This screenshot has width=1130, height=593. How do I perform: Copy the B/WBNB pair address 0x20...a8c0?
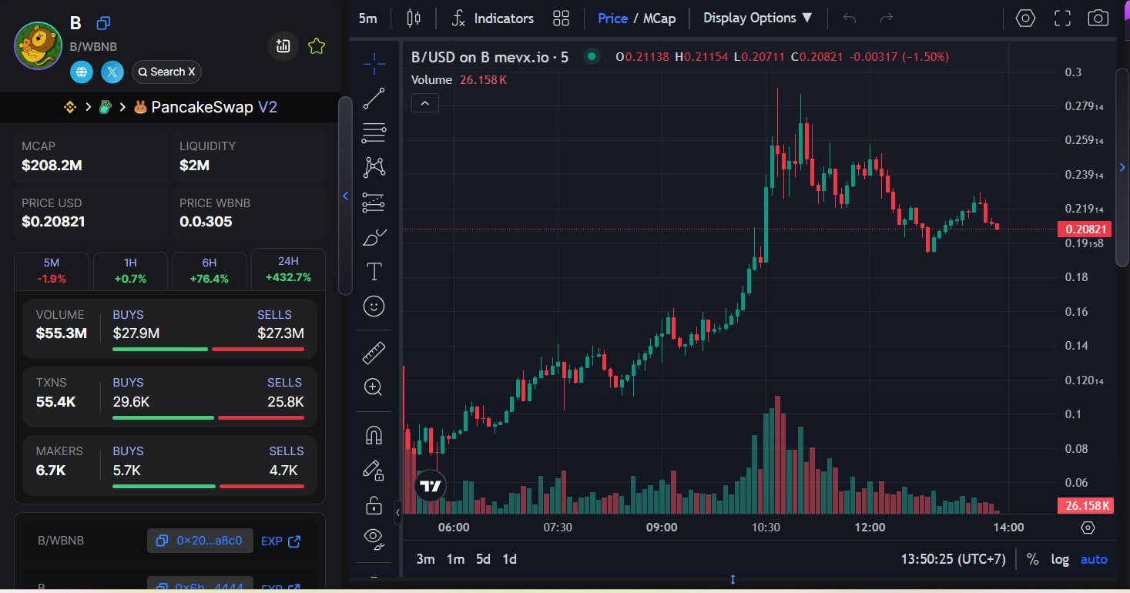(200, 541)
